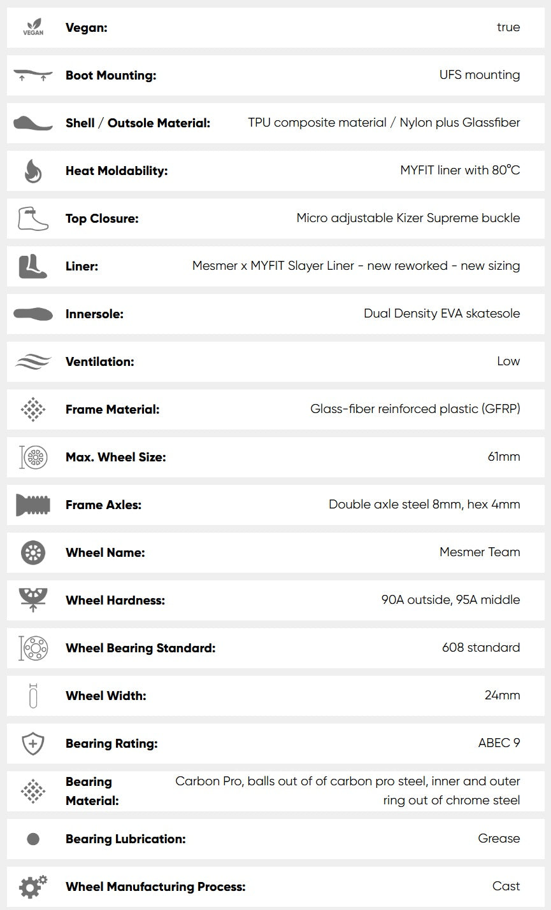
Task: Click the Liner boot icon
Action: [x=33, y=266]
